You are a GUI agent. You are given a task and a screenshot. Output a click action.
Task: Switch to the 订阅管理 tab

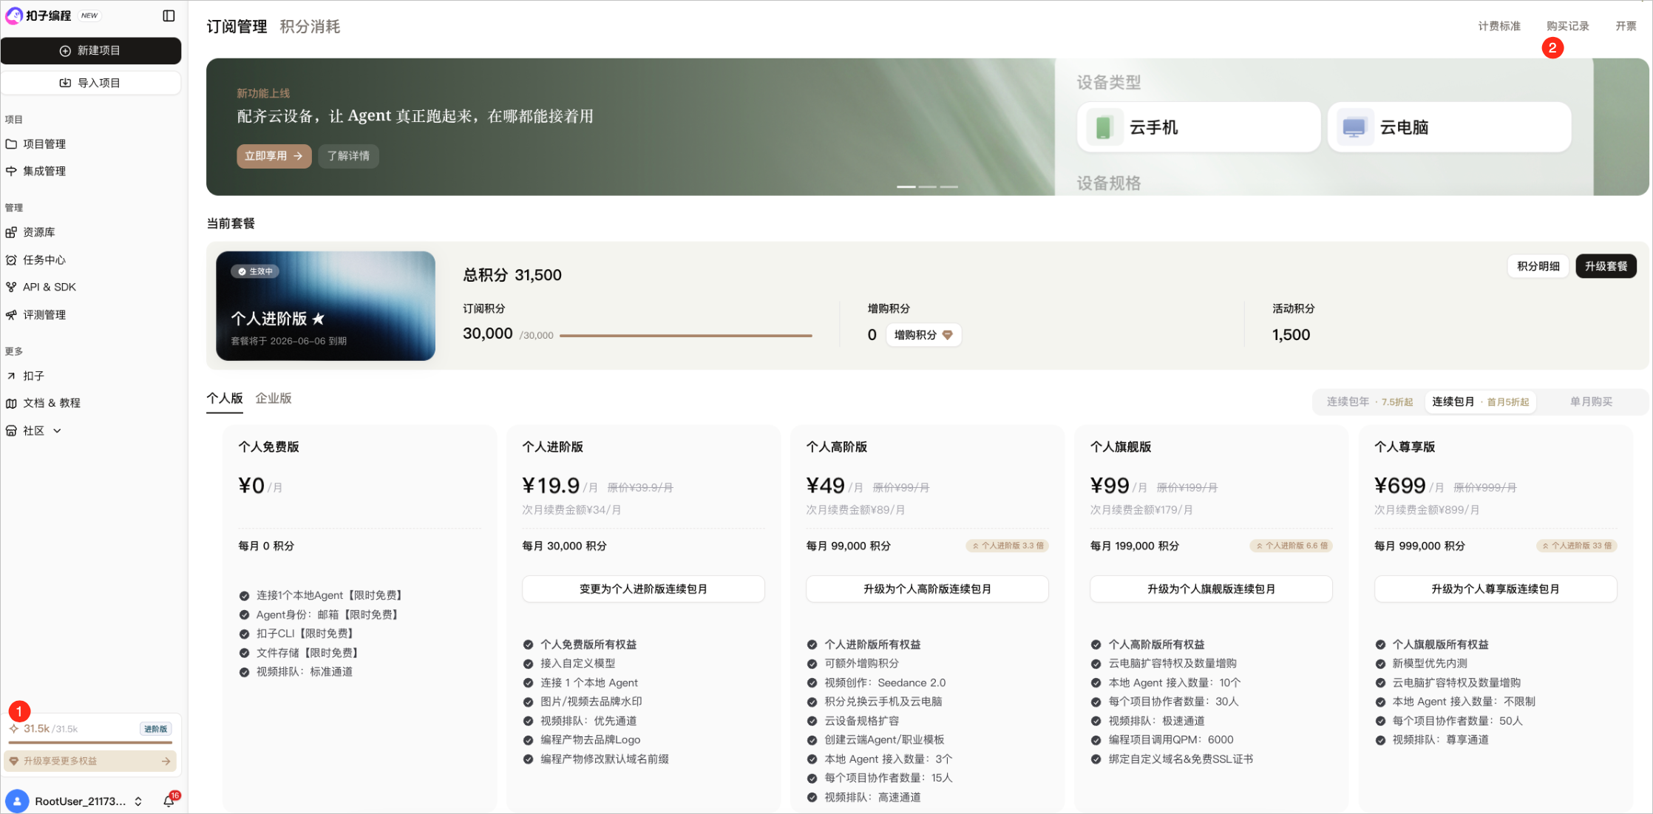(x=237, y=27)
